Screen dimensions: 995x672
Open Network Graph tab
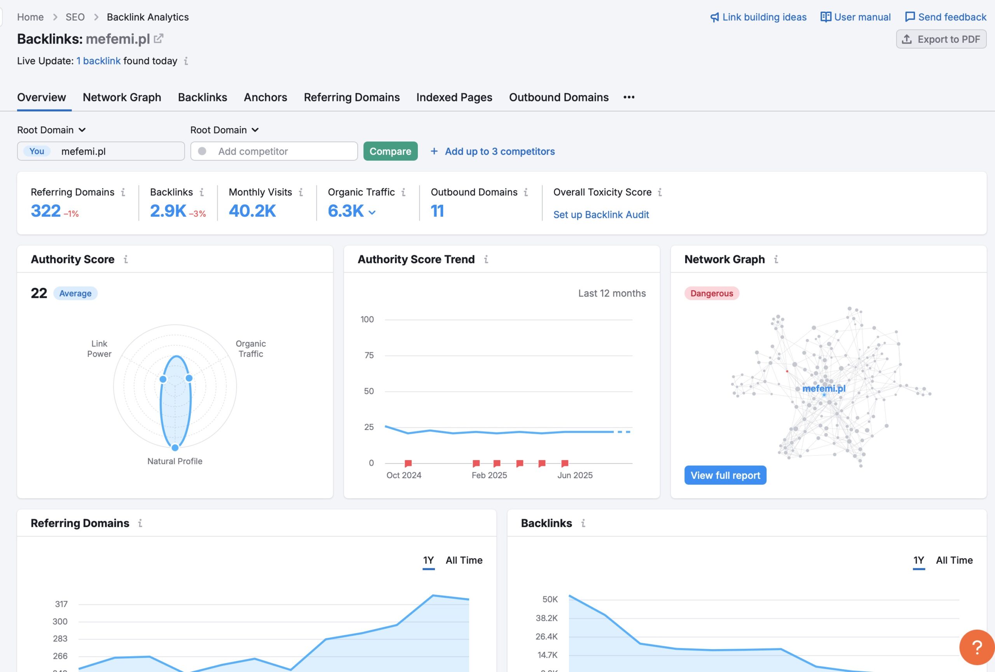pyautogui.click(x=122, y=97)
